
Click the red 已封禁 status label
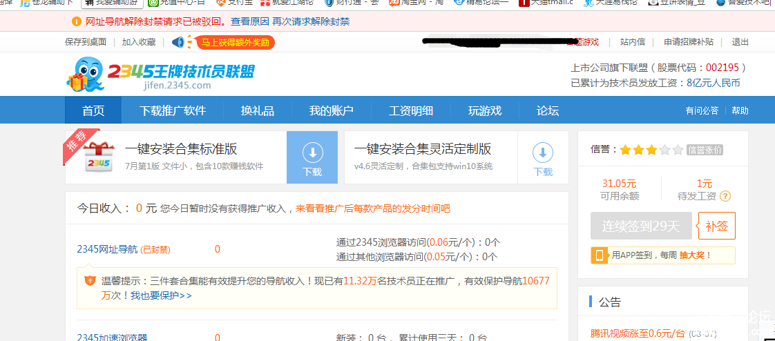tap(155, 250)
